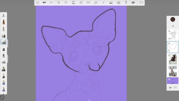Select the cat head outline layer
The height and width of the screenshot is (101, 179).
pos(173,47)
